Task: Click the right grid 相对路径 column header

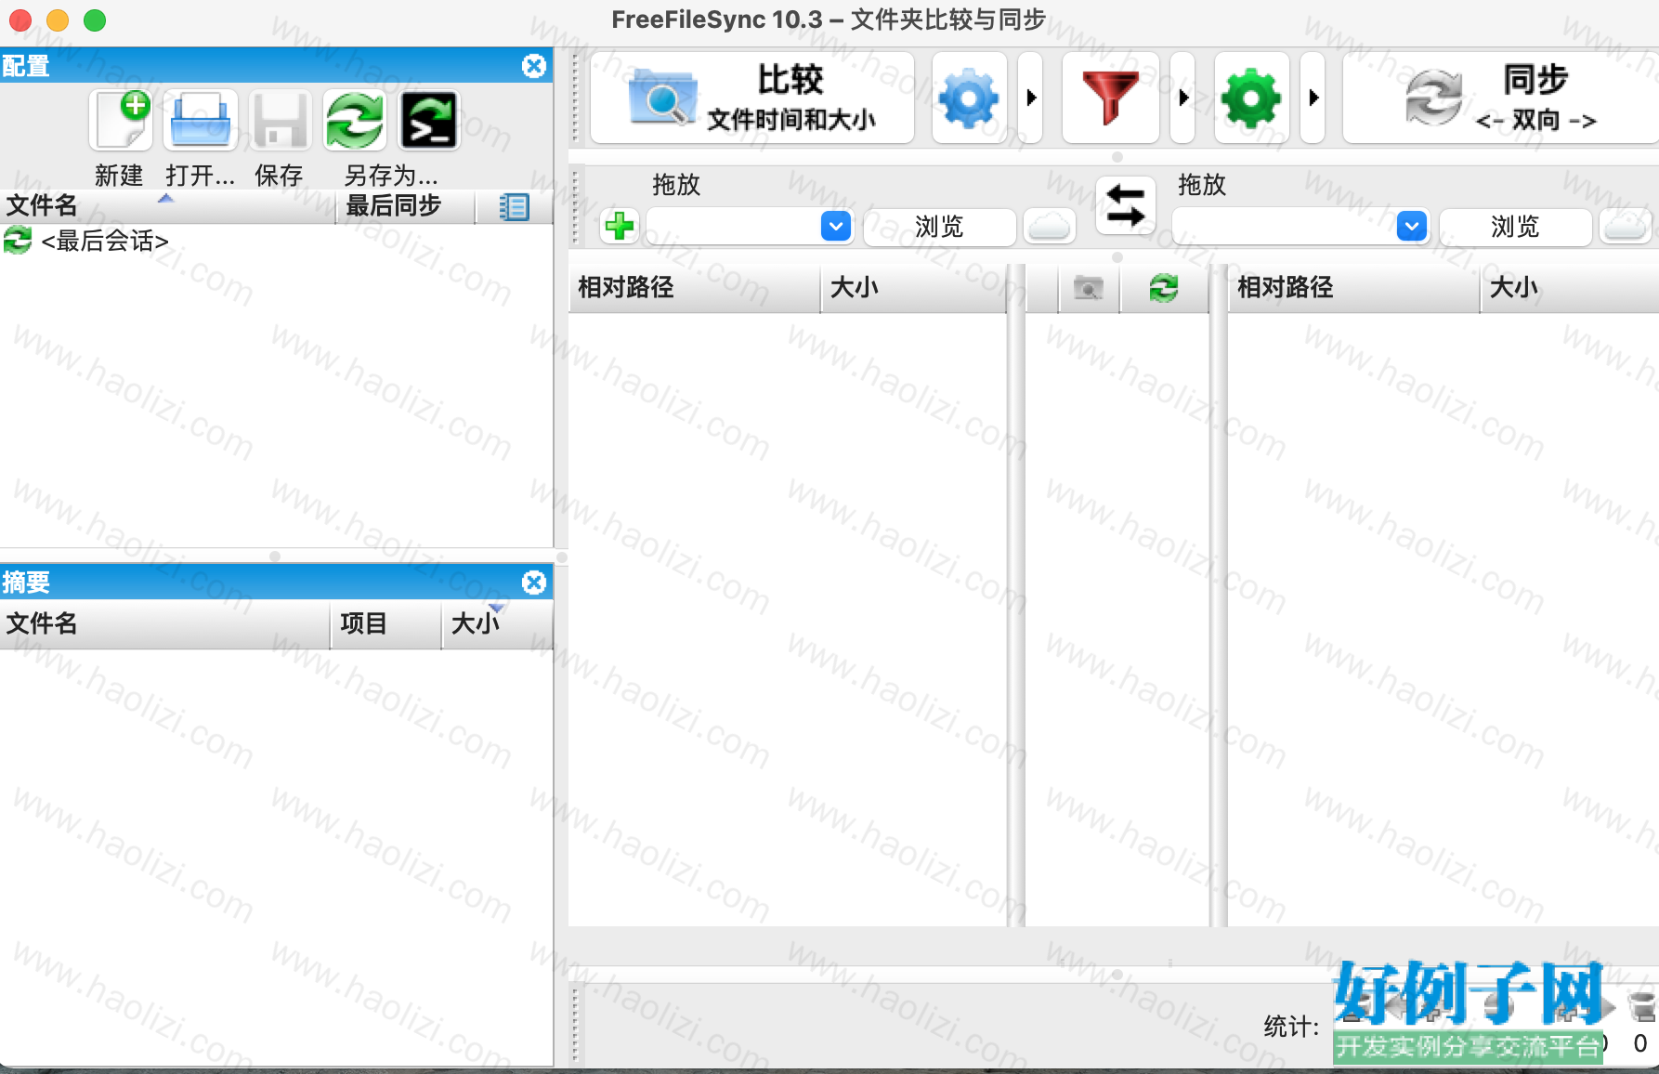Action: click(1353, 288)
